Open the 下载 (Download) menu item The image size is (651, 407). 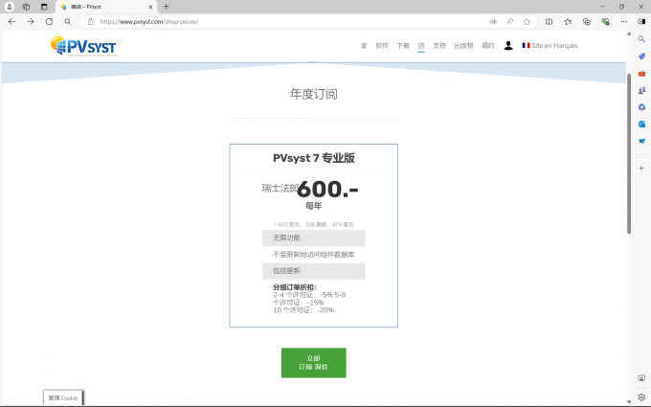pos(403,46)
